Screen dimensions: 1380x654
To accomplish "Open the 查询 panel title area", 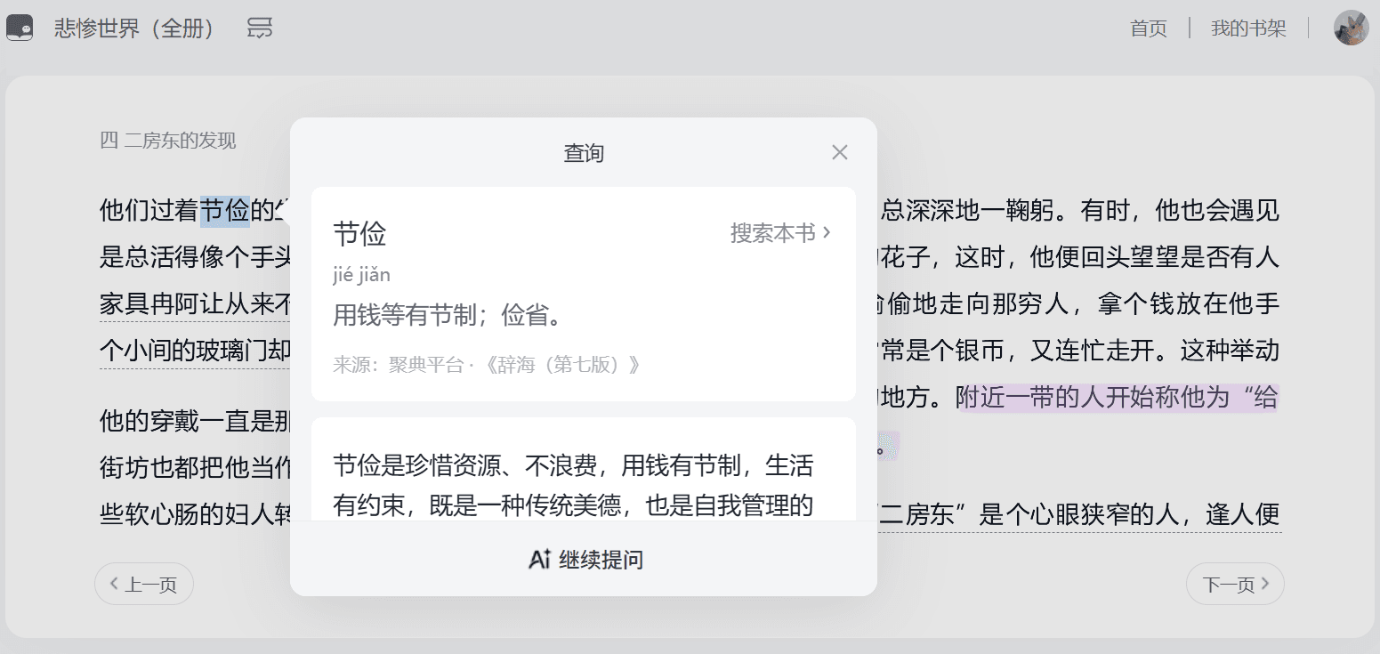I will click(x=584, y=152).
